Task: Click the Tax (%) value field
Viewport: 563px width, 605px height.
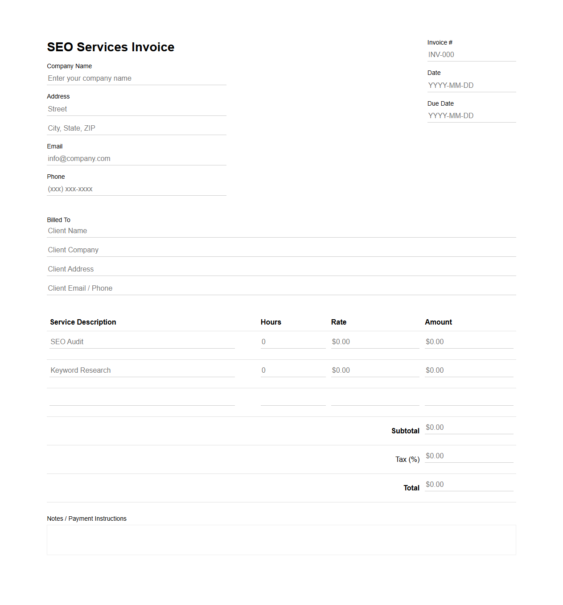Action: [468, 456]
